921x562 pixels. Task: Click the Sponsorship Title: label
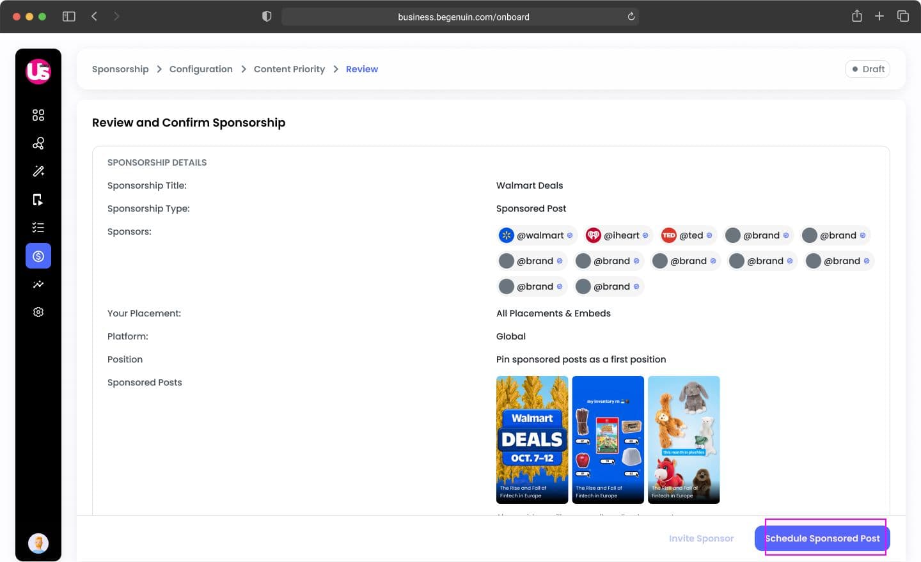pos(147,185)
